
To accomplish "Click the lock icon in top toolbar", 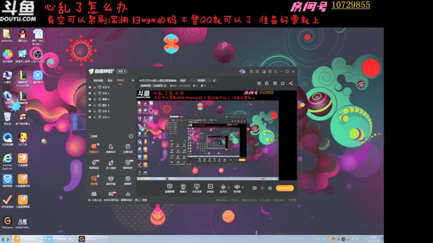I will (267, 83).
